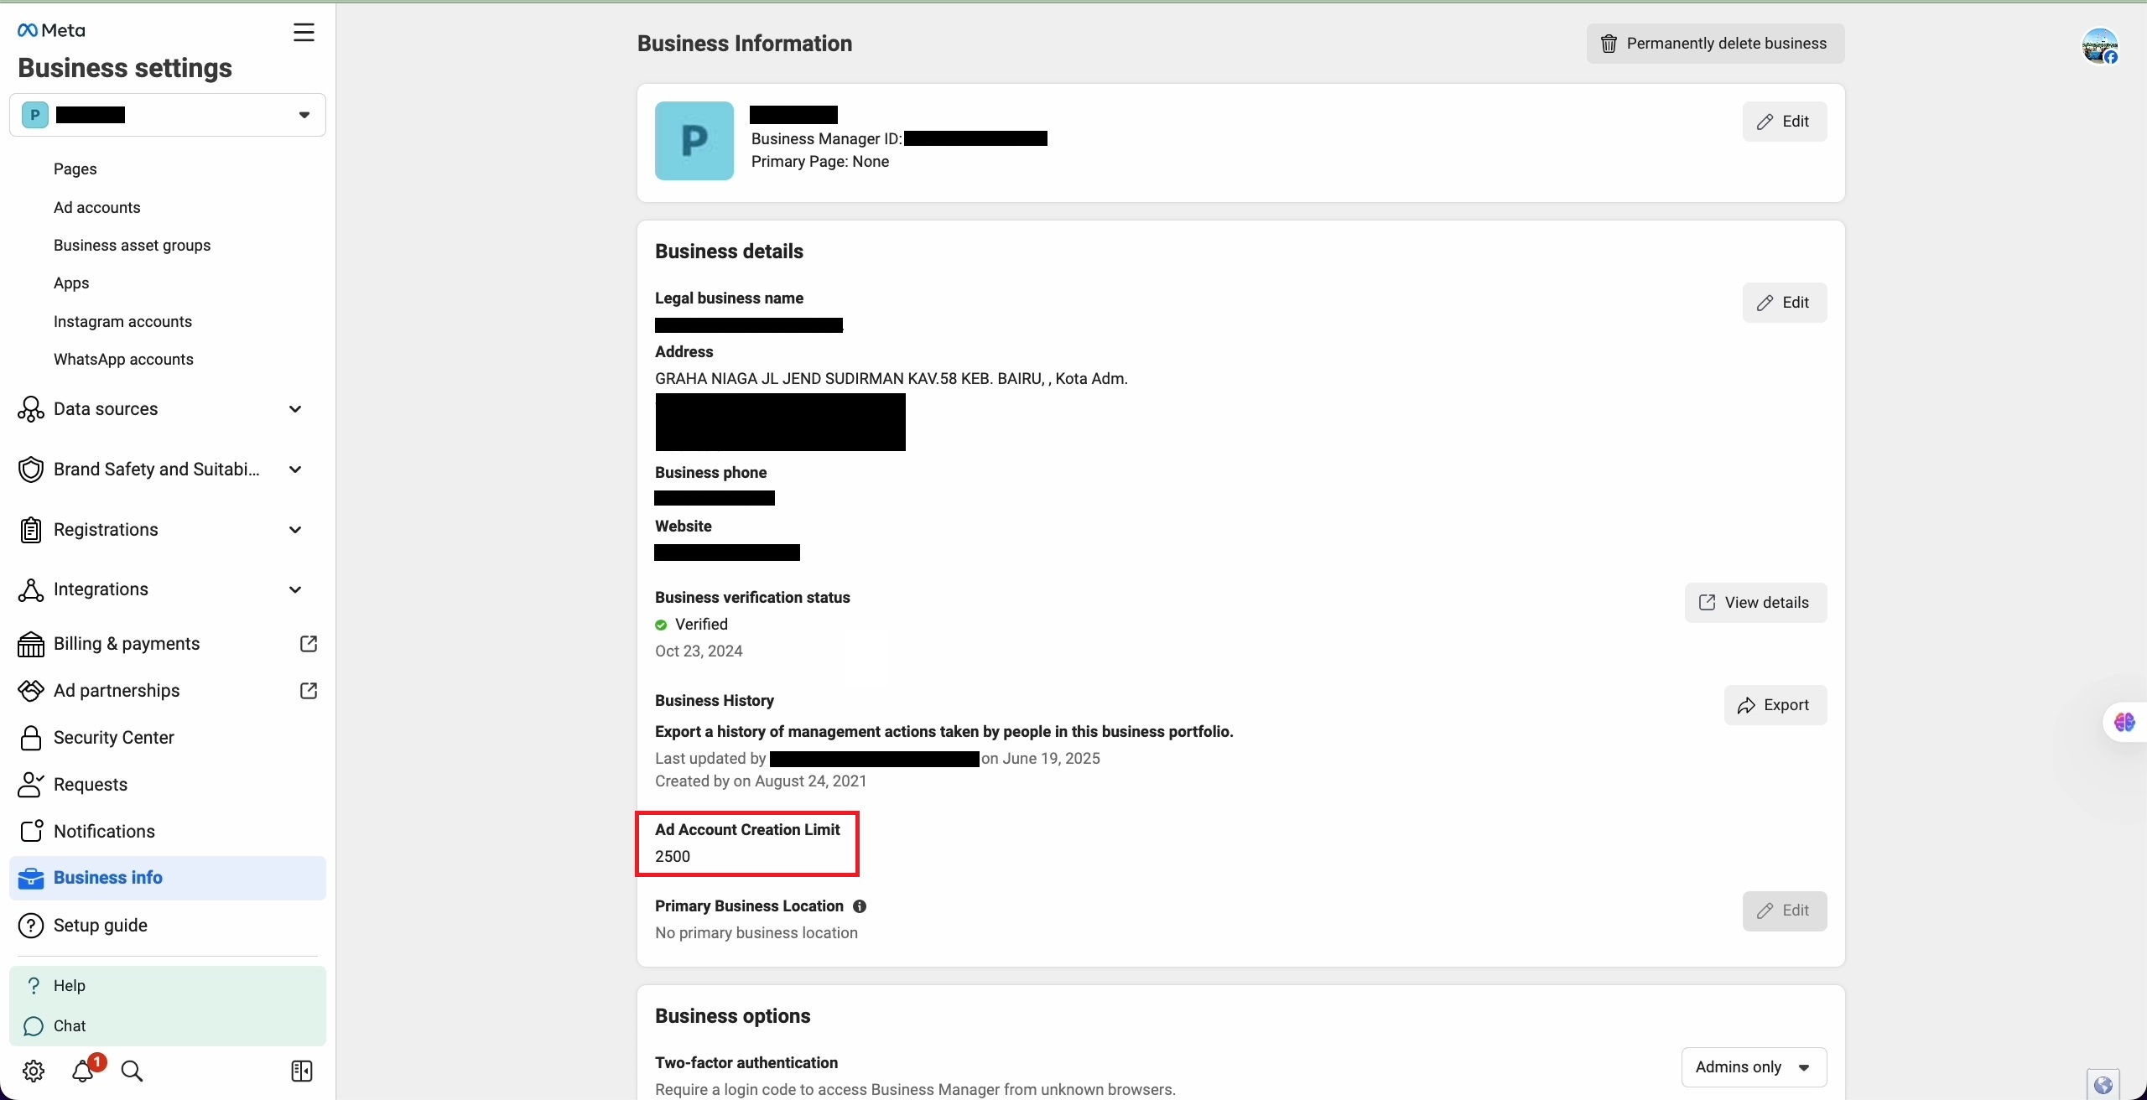The width and height of the screenshot is (2147, 1100).
Task: Click the Data sources icon
Action: (x=31, y=409)
